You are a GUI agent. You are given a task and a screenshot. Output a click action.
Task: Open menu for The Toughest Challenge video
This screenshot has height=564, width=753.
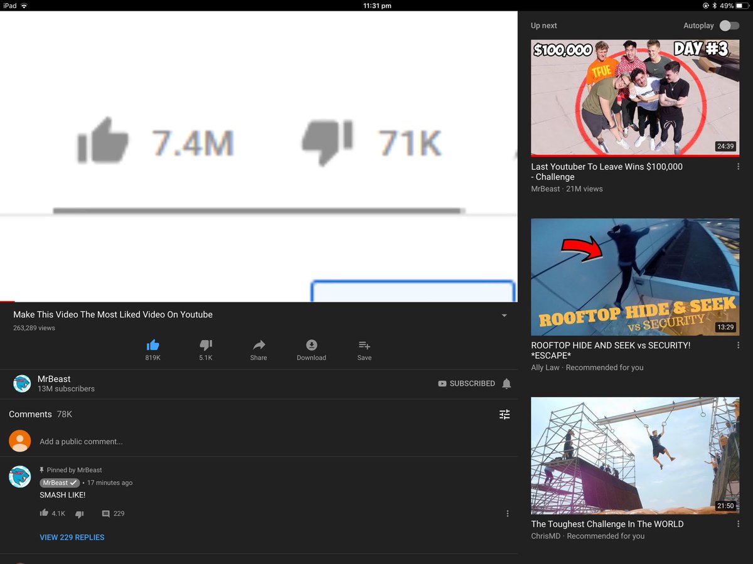[738, 524]
